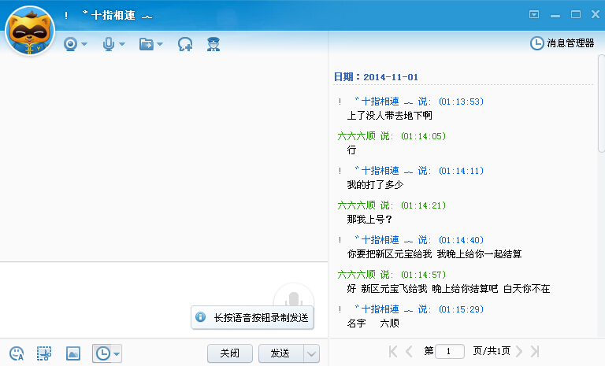Expand the voice chat dropdown arrow
605x366 pixels.
pyautogui.click(x=122, y=45)
